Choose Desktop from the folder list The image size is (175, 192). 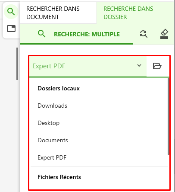coord(48,123)
